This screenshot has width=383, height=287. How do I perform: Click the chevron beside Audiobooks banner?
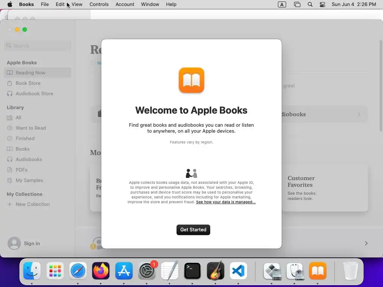click(x=359, y=114)
